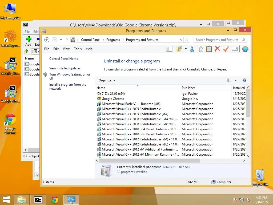Open dropdown arrow beside folder options icon

[186, 49]
